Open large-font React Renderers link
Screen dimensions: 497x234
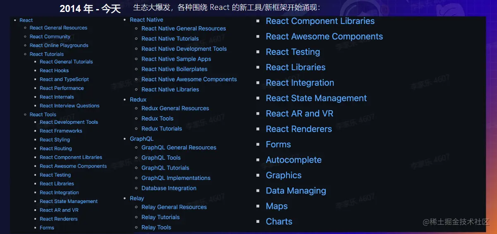point(299,129)
